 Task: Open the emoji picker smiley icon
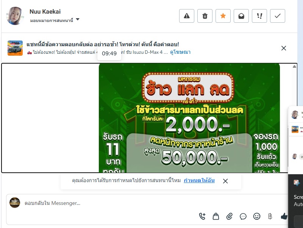click(257, 216)
